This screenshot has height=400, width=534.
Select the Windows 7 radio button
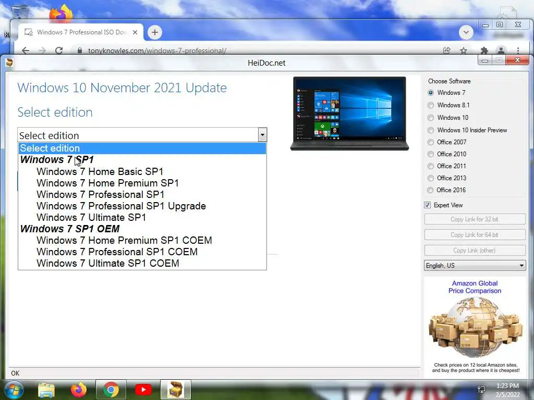pos(431,93)
